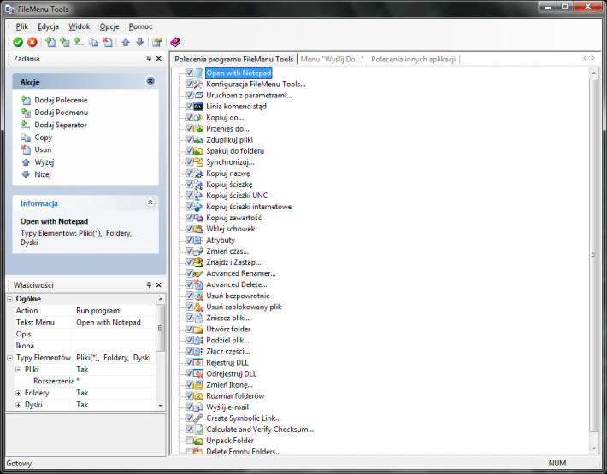607x474 pixels.
Task: Click the Wyżej action link
Action: pos(44,162)
